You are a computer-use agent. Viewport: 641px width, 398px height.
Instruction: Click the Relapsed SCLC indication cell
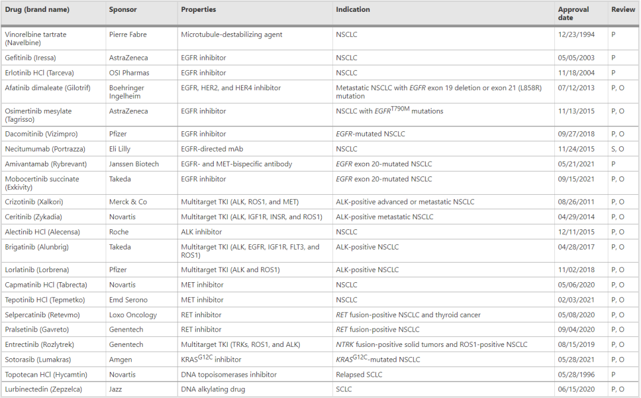click(359, 374)
